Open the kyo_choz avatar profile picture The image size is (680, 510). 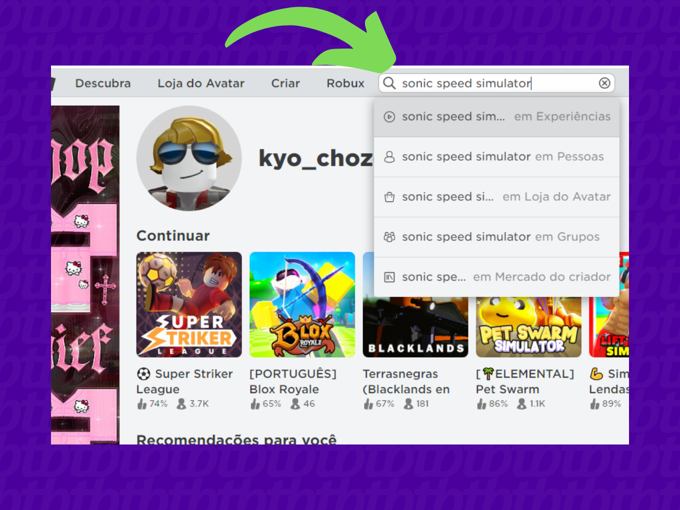(x=189, y=158)
